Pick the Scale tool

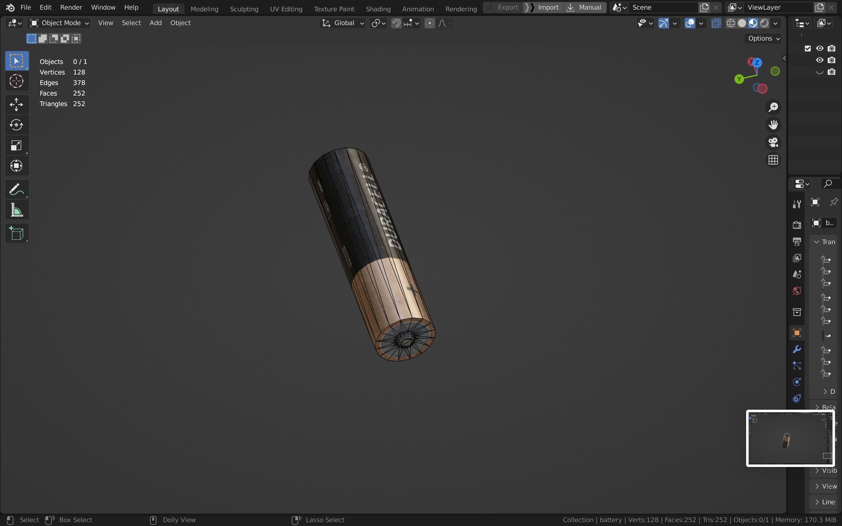coord(16,146)
